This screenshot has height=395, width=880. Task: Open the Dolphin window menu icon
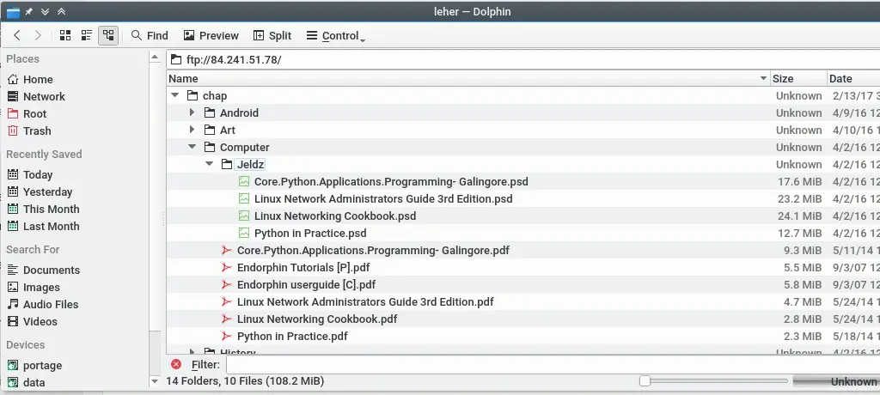click(x=13, y=12)
